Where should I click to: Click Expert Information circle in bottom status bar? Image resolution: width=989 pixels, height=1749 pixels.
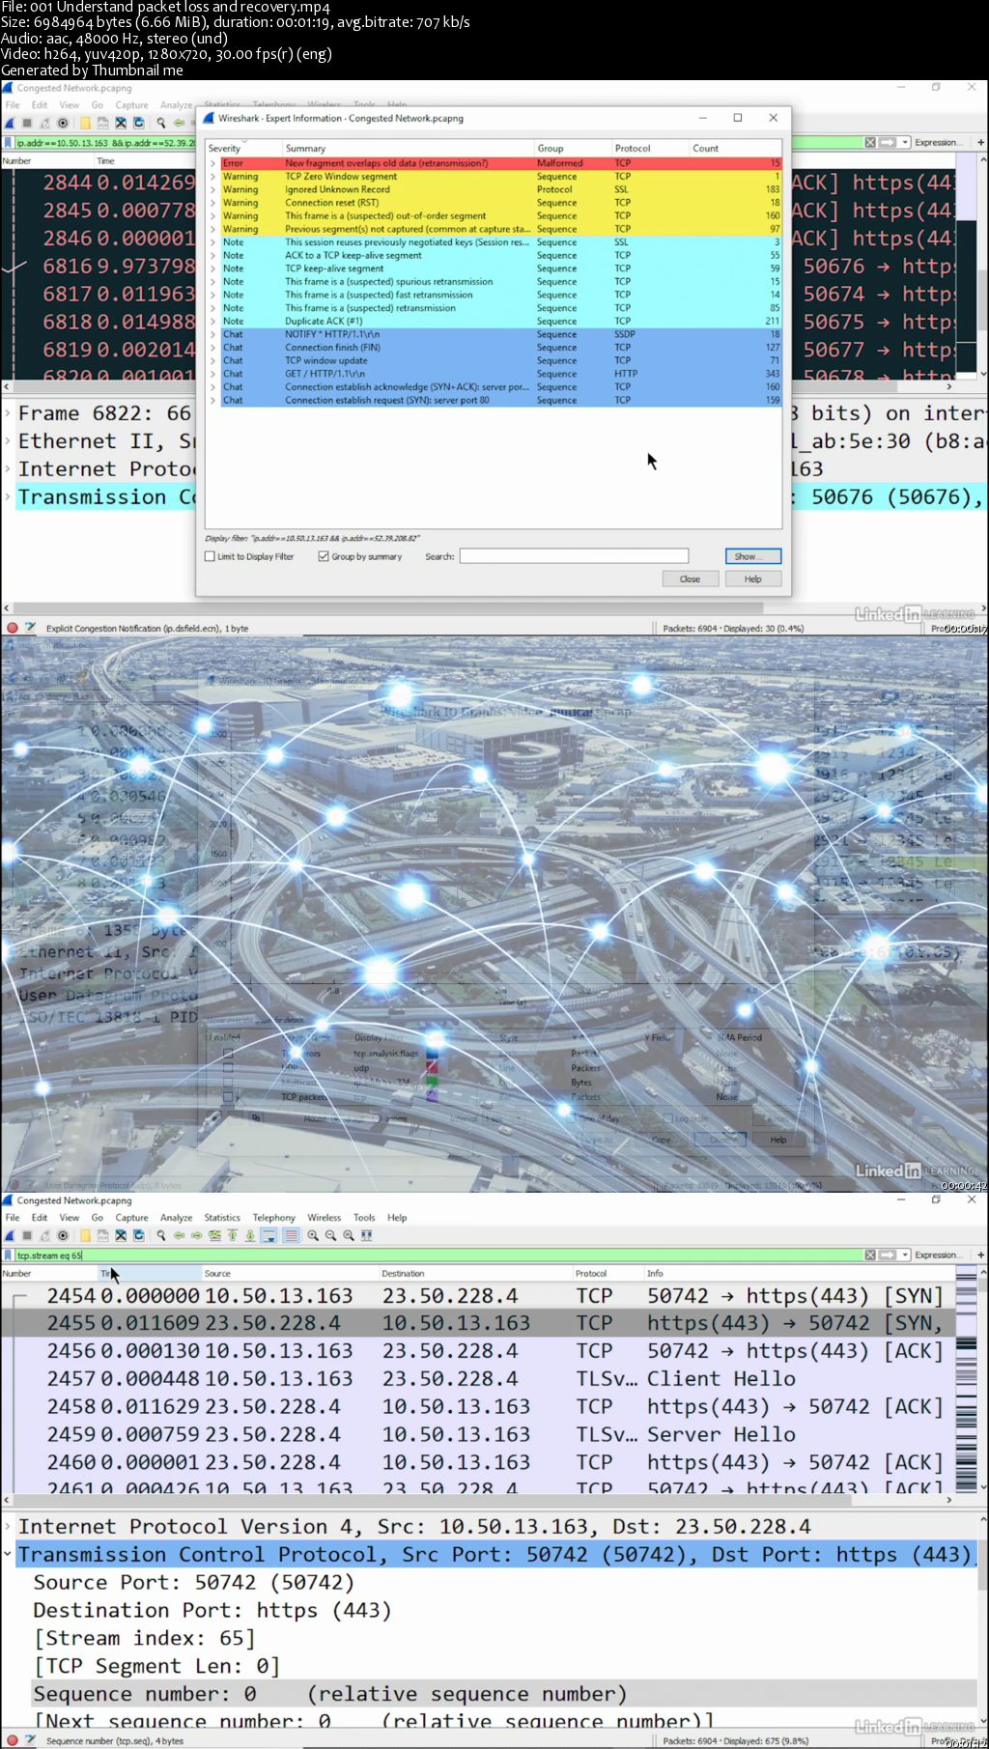click(13, 1740)
